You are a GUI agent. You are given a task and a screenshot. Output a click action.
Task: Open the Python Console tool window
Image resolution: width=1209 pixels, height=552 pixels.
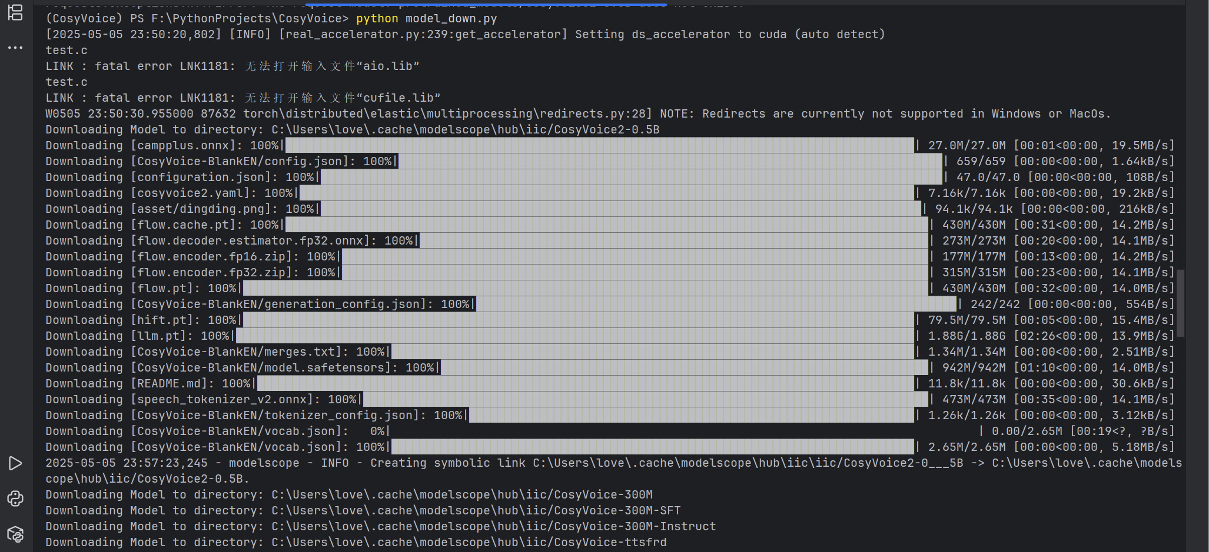[x=15, y=499]
